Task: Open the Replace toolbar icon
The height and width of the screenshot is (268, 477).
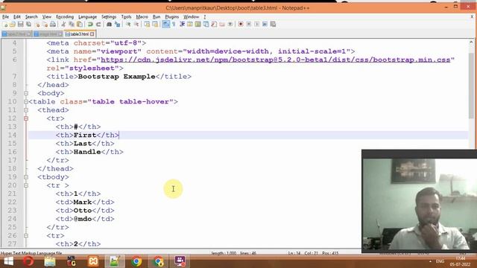Action: (117, 25)
